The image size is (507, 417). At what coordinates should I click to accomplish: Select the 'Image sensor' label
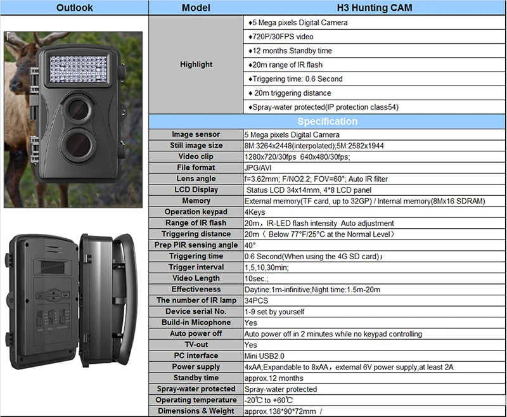pos(196,134)
